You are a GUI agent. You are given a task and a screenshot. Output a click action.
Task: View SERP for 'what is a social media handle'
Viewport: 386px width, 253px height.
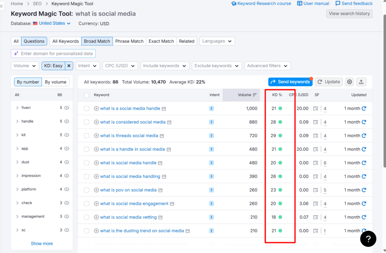(316, 109)
